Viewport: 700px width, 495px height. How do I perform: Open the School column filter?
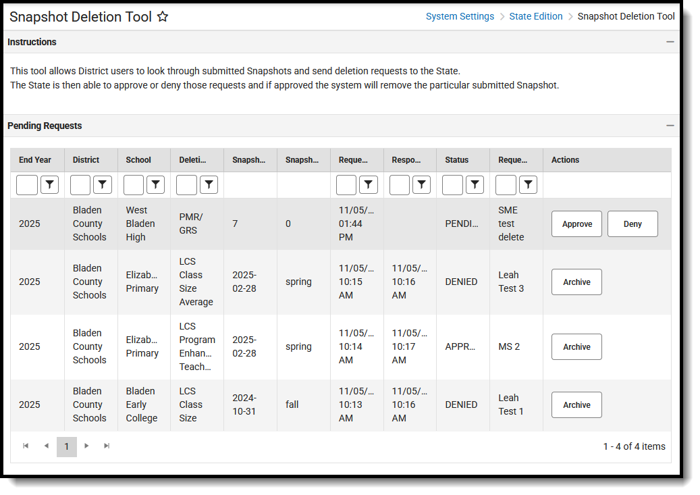155,184
